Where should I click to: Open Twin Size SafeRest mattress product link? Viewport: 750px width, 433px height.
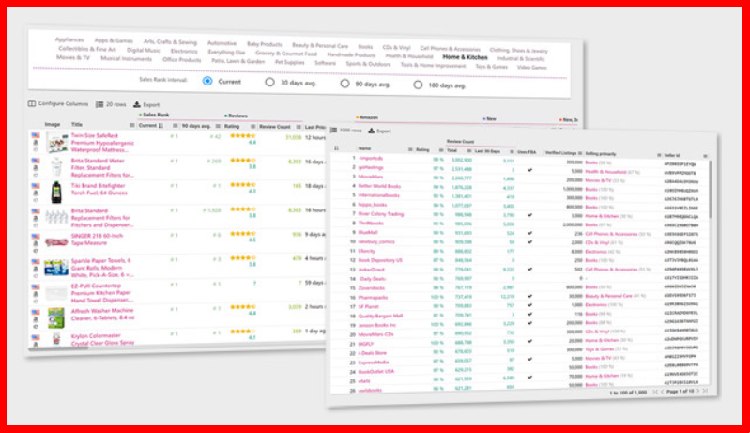(x=102, y=143)
